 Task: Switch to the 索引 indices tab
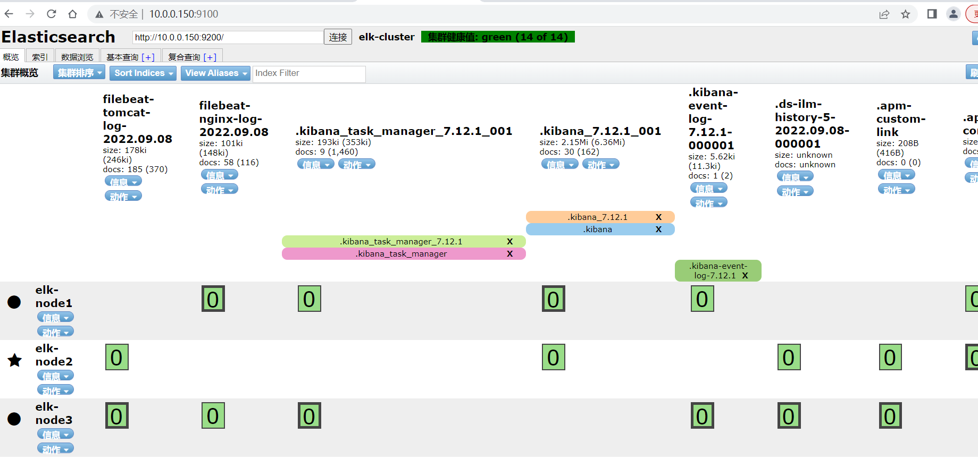tap(40, 57)
